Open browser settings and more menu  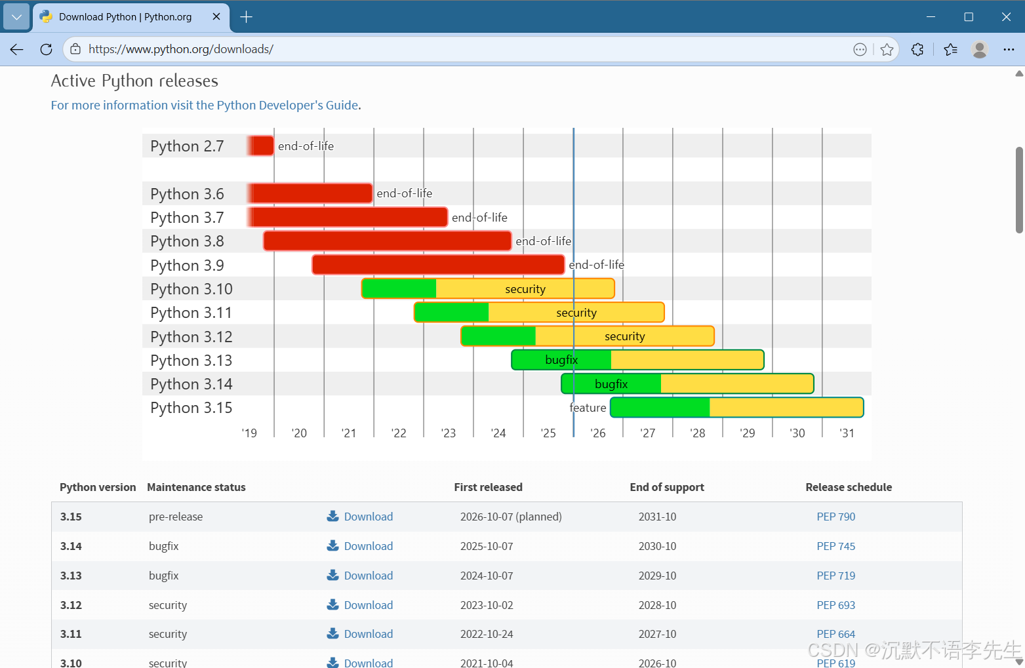(1009, 49)
